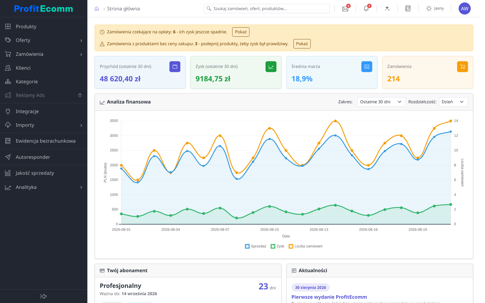The image size is (485, 303).
Task: Open the Zakres range dropdown
Action: click(x=381, y=102)
